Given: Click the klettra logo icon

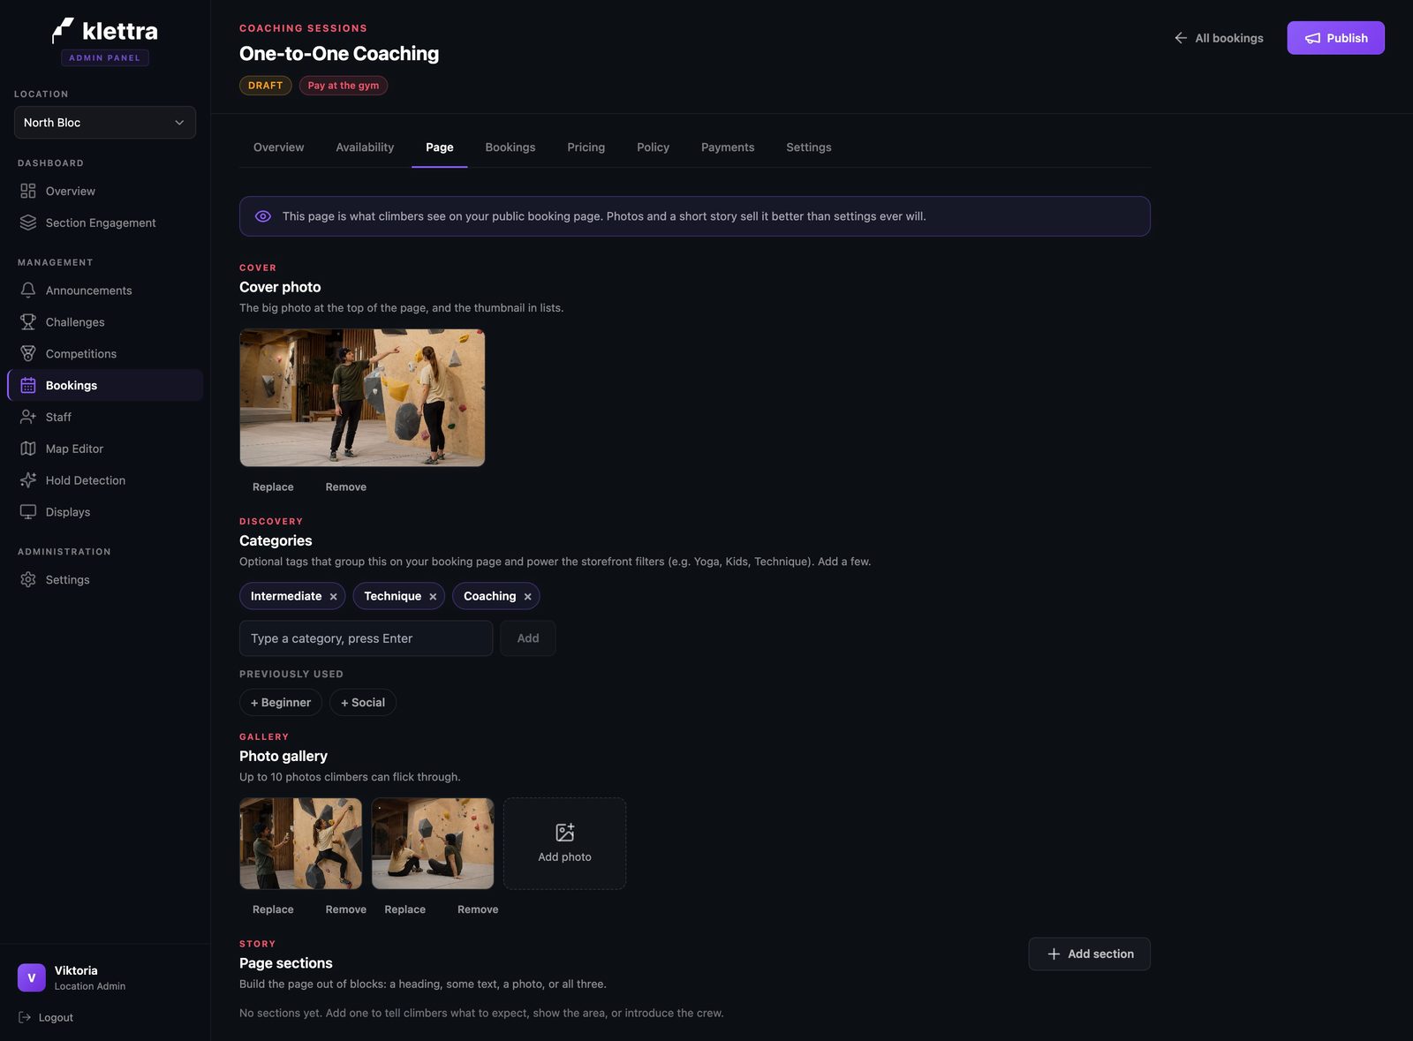Looking at the screenshot, I should click(63, 31).
